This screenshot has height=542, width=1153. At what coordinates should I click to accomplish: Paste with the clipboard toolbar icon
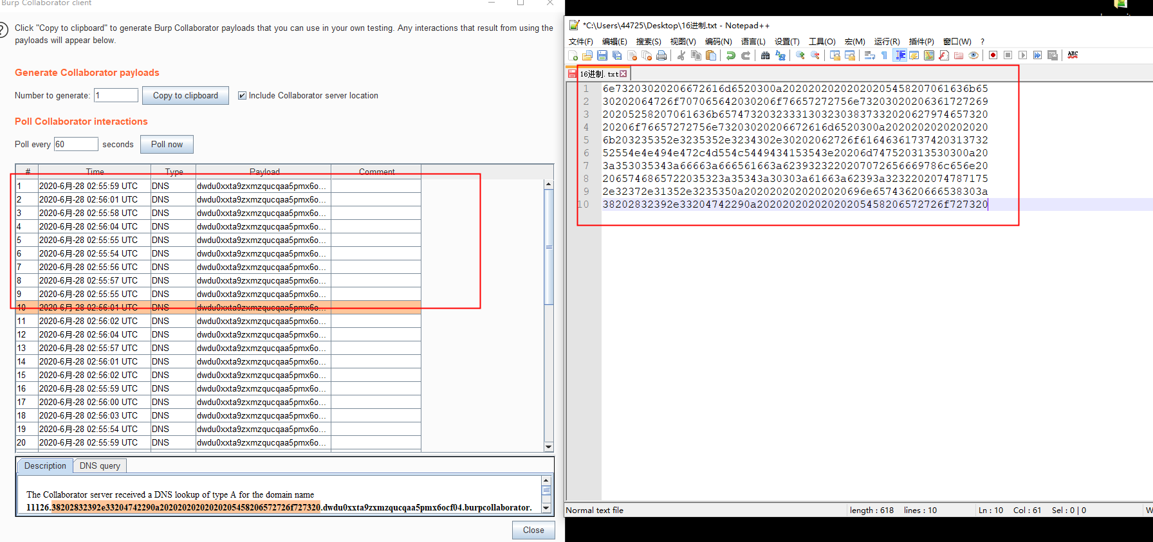(710, 55)
